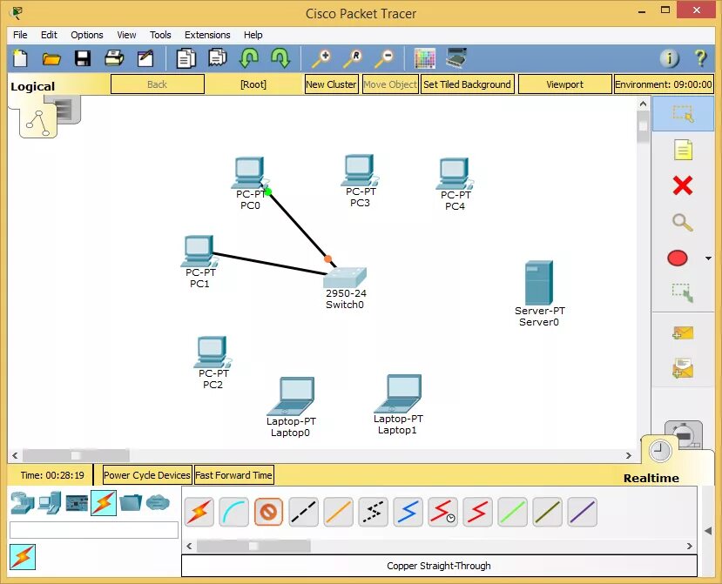Click the Add Complex PDU envelope

[683, 368]
